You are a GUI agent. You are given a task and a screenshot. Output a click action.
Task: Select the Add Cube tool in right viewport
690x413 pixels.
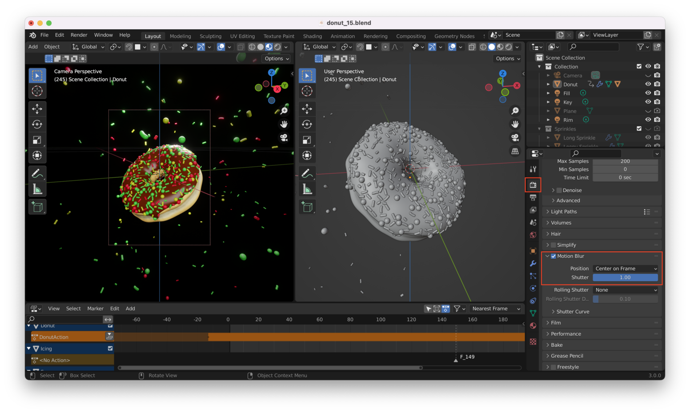(x=307, y=207)
